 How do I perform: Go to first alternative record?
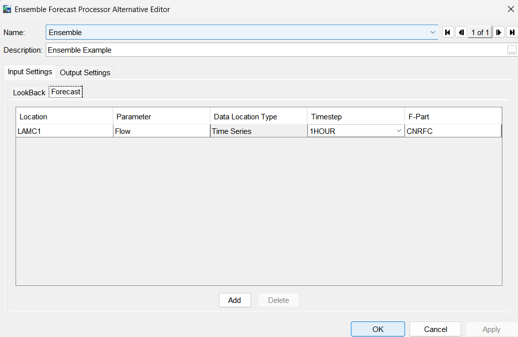448,33
